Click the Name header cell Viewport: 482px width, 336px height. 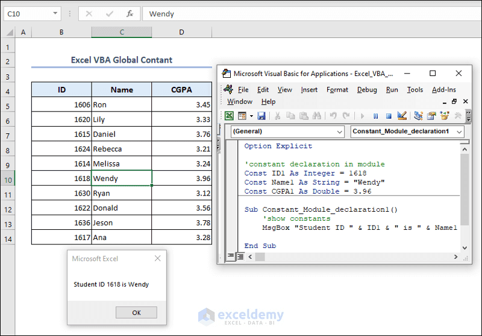(122, 90)
